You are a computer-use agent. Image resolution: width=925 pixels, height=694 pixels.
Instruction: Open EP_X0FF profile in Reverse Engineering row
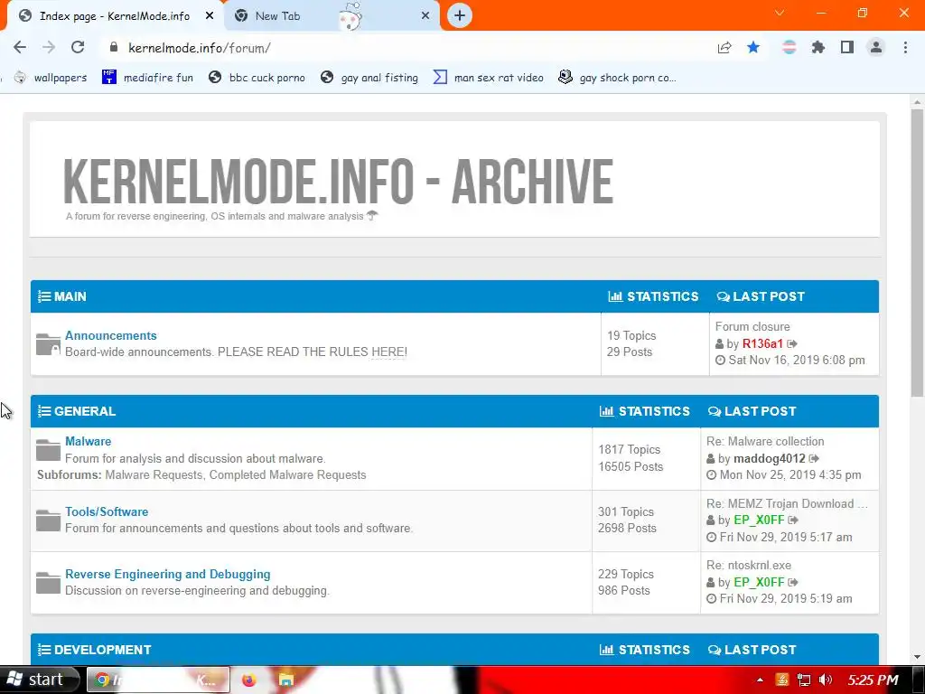point(759,582)
